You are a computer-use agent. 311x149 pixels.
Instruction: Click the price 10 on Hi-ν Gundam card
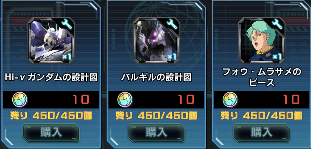point(81,100)
